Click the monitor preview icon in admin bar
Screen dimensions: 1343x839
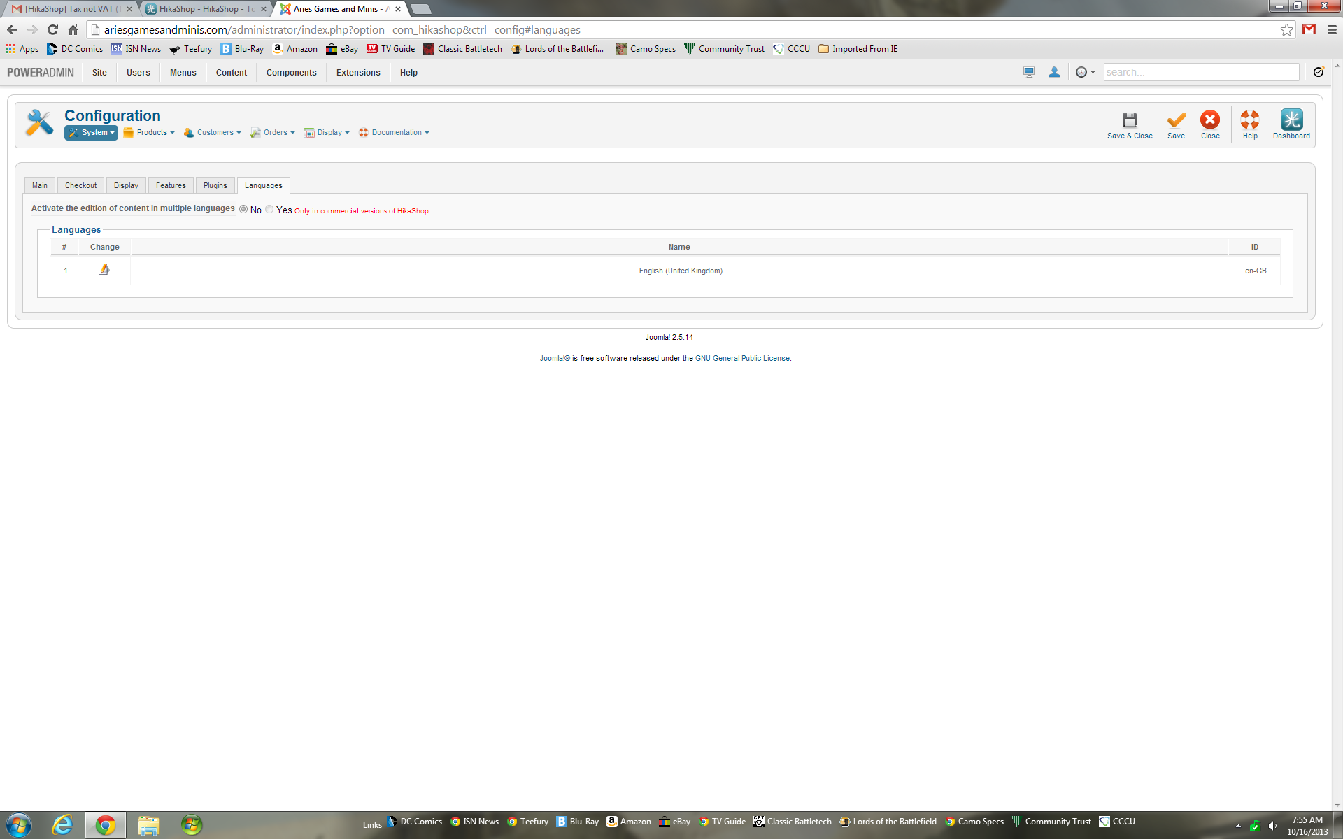pos(1029,72)
